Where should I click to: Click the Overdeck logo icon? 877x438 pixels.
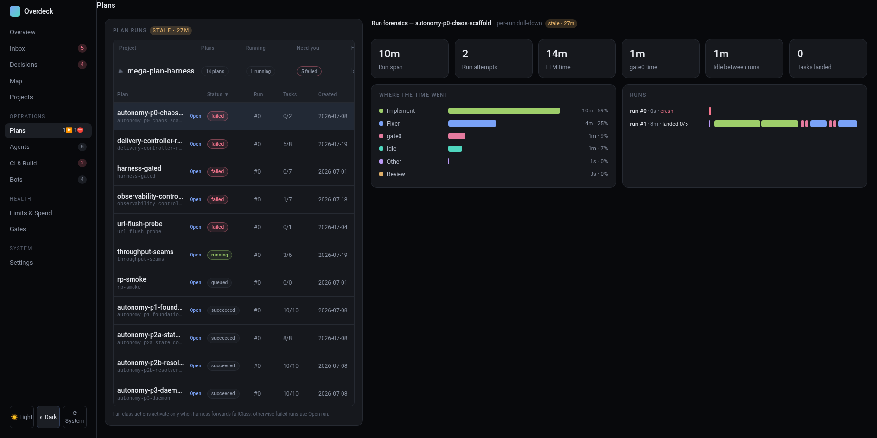(15, 11)
